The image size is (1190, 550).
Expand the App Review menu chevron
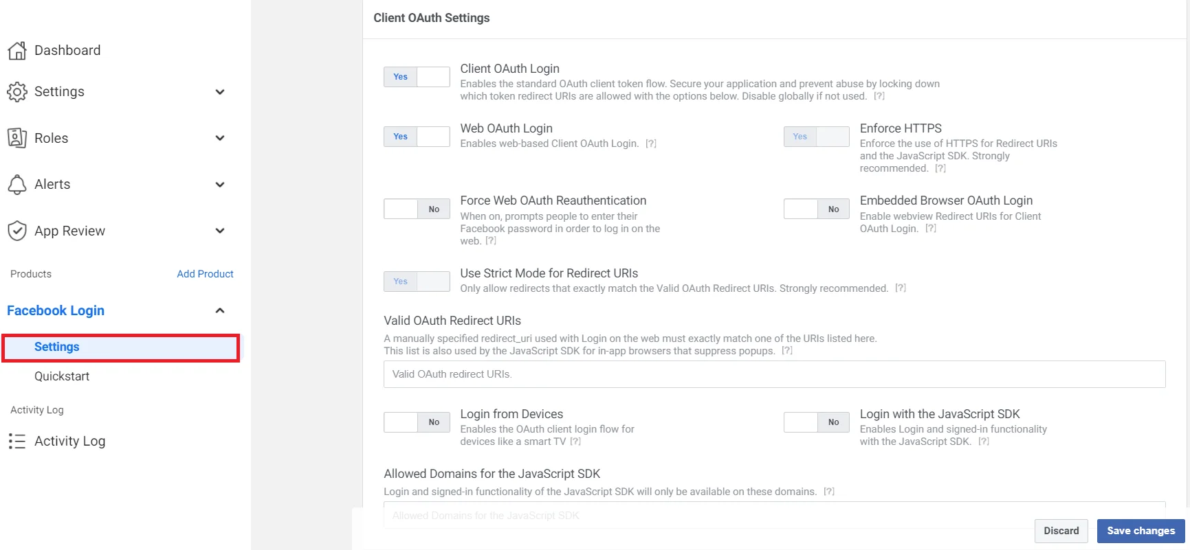[x=220, y=231]
